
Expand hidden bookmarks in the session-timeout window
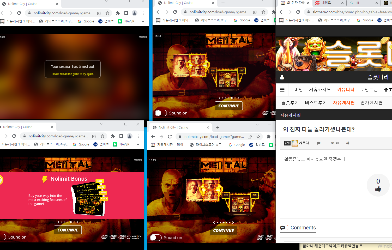tap(143, 21)
